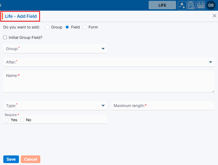Viewport: 218px width, 165px height.
Task: Close the Add Field panel
Action: tap(214, 16)
